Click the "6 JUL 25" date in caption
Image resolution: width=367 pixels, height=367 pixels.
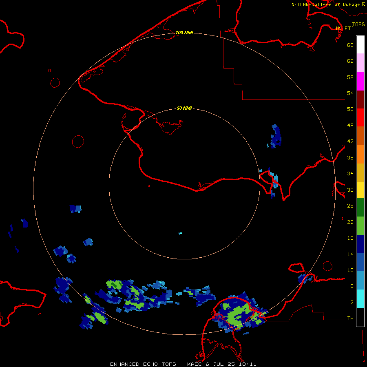pos(220,364)
